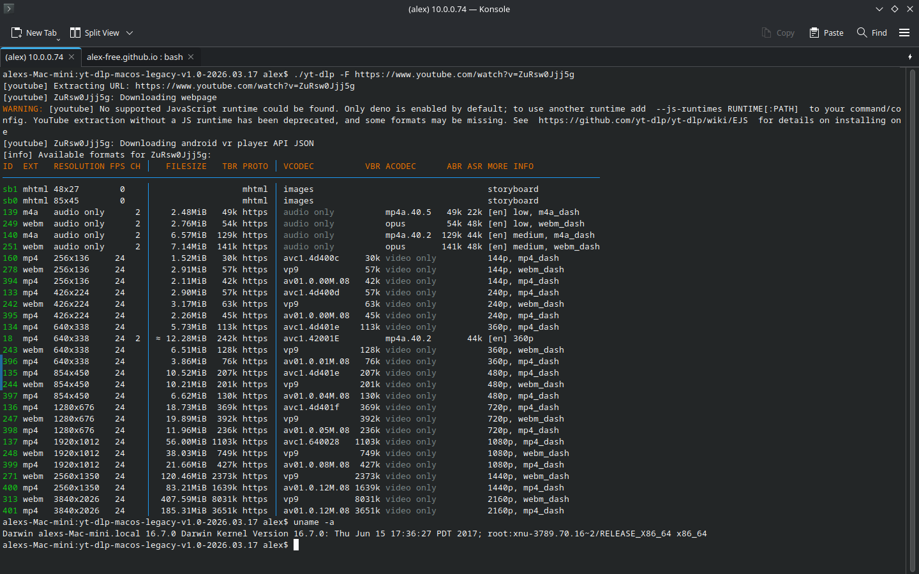
Task: Close the alex-free.github.io : bash tab
Action: click(191, 57)
